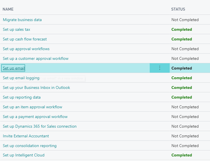Open Set up an item approval workflow
Image resolution: width=210 pixels, height=161 pixels.
coord(33,107)
